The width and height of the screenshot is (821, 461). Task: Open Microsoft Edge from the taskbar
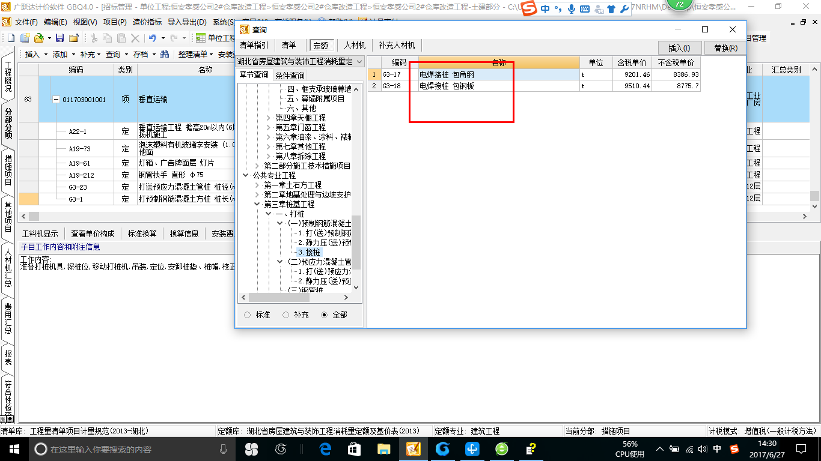326,448
